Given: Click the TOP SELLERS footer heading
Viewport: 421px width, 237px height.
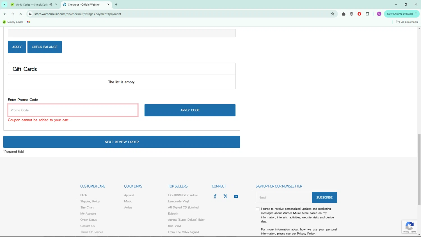Looking at the screenshot, I should [x=178, y=186].
